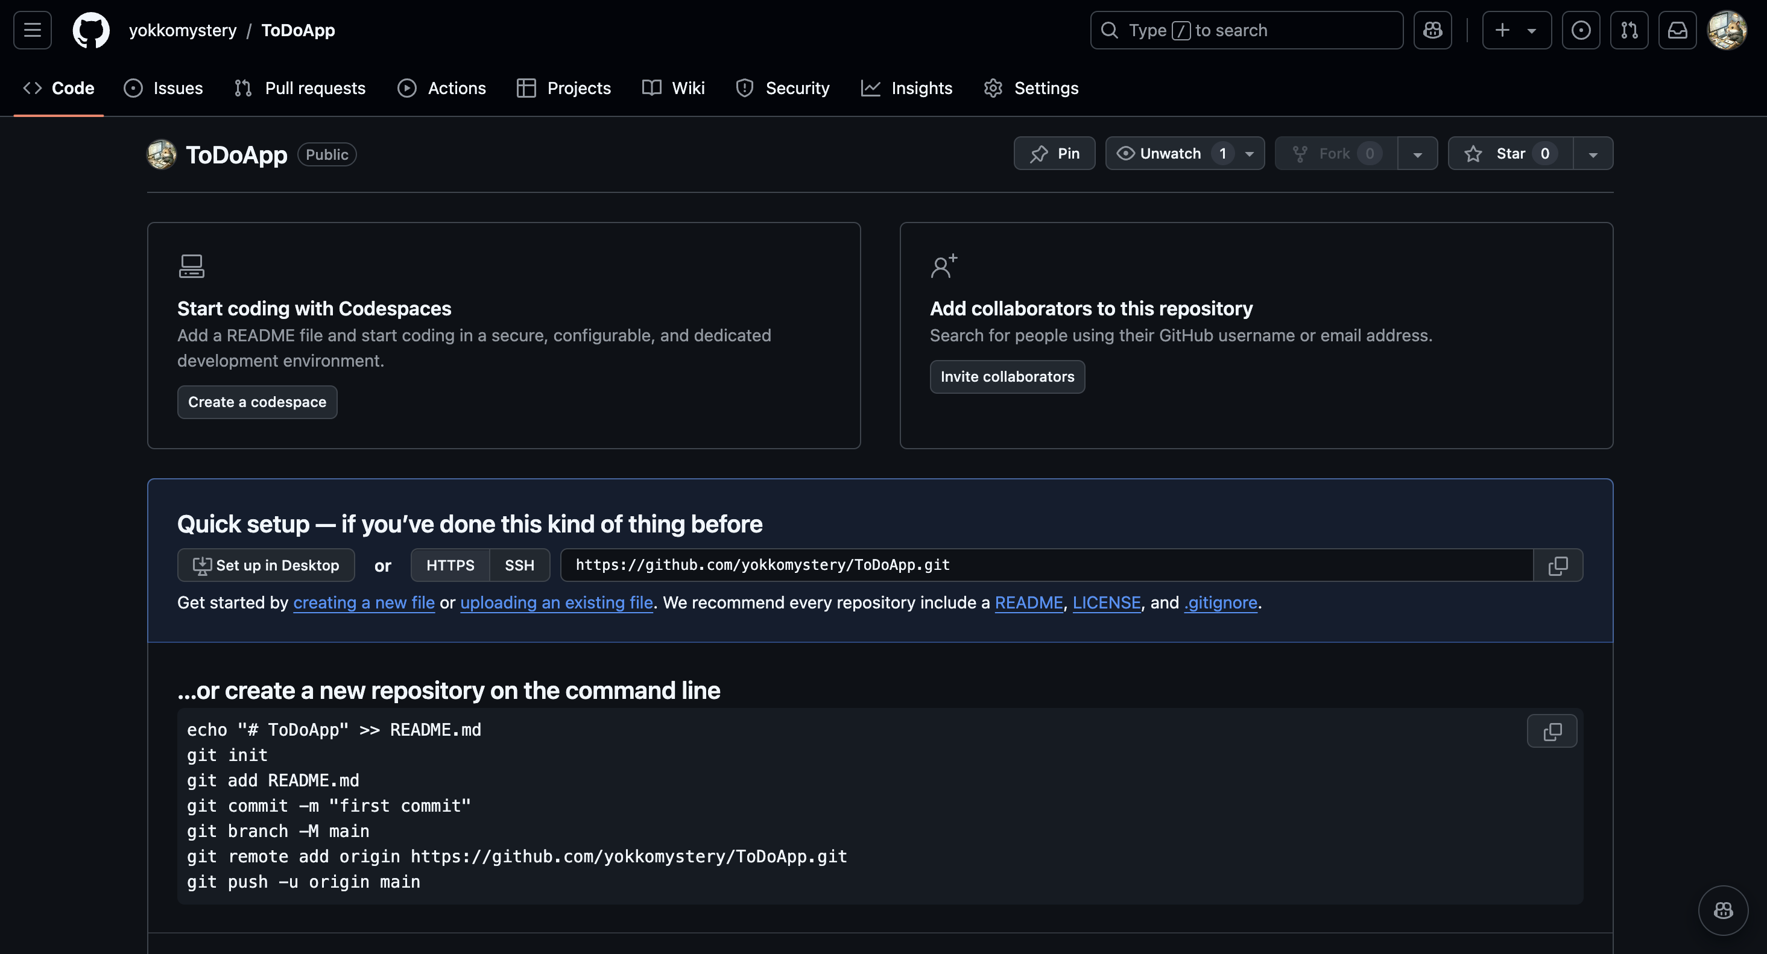Image resolution: width=1767 pixels, height=954 pixels.
Task: Copy the command line setup snippet
Action: [1552, 731]
